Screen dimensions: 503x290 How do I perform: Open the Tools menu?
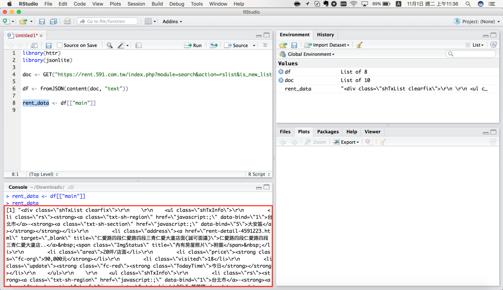(196, 4)
